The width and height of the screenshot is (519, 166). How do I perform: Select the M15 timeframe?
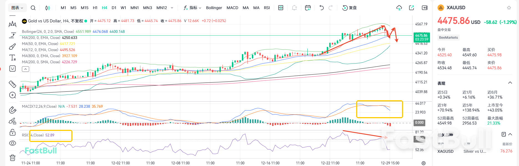tap(85, 8)
